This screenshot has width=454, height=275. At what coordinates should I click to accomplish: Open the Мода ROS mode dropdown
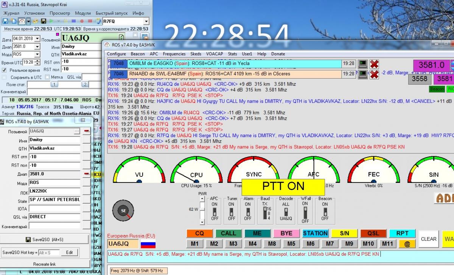point(37,54)
